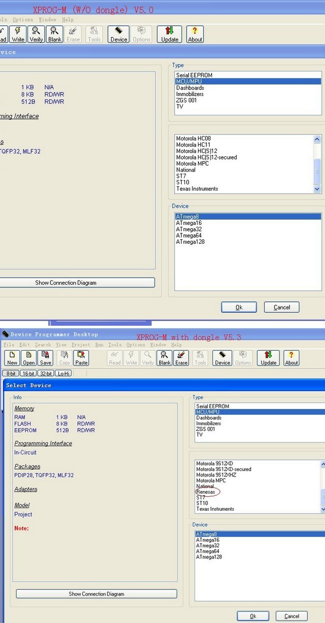Click Blank icon in V5.3 window toolbar
Viewport: 325px width, 623px height.
(164, 358)
